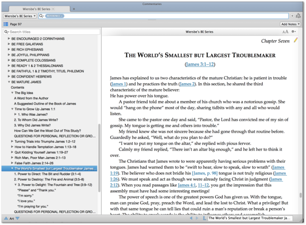Select A Suggested Outline of the Book of James

click(45, 104)
